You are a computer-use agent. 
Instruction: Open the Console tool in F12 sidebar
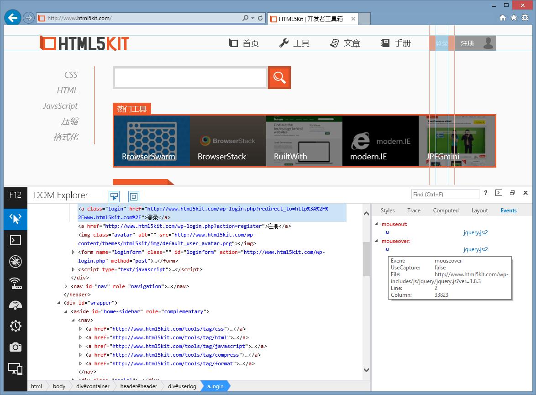[16, 240]
